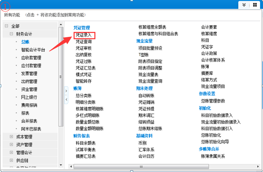The width and height of the screenshot is (263, 172).
Task: Select 出纳管理 in the left tree
Action: 29,81
